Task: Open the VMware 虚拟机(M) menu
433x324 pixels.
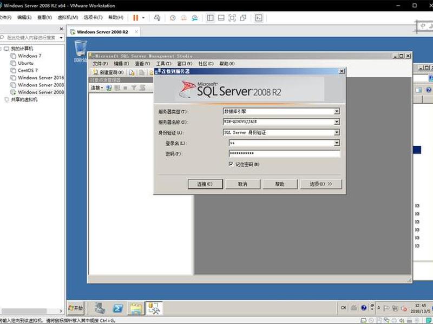Action: [68, 17]
